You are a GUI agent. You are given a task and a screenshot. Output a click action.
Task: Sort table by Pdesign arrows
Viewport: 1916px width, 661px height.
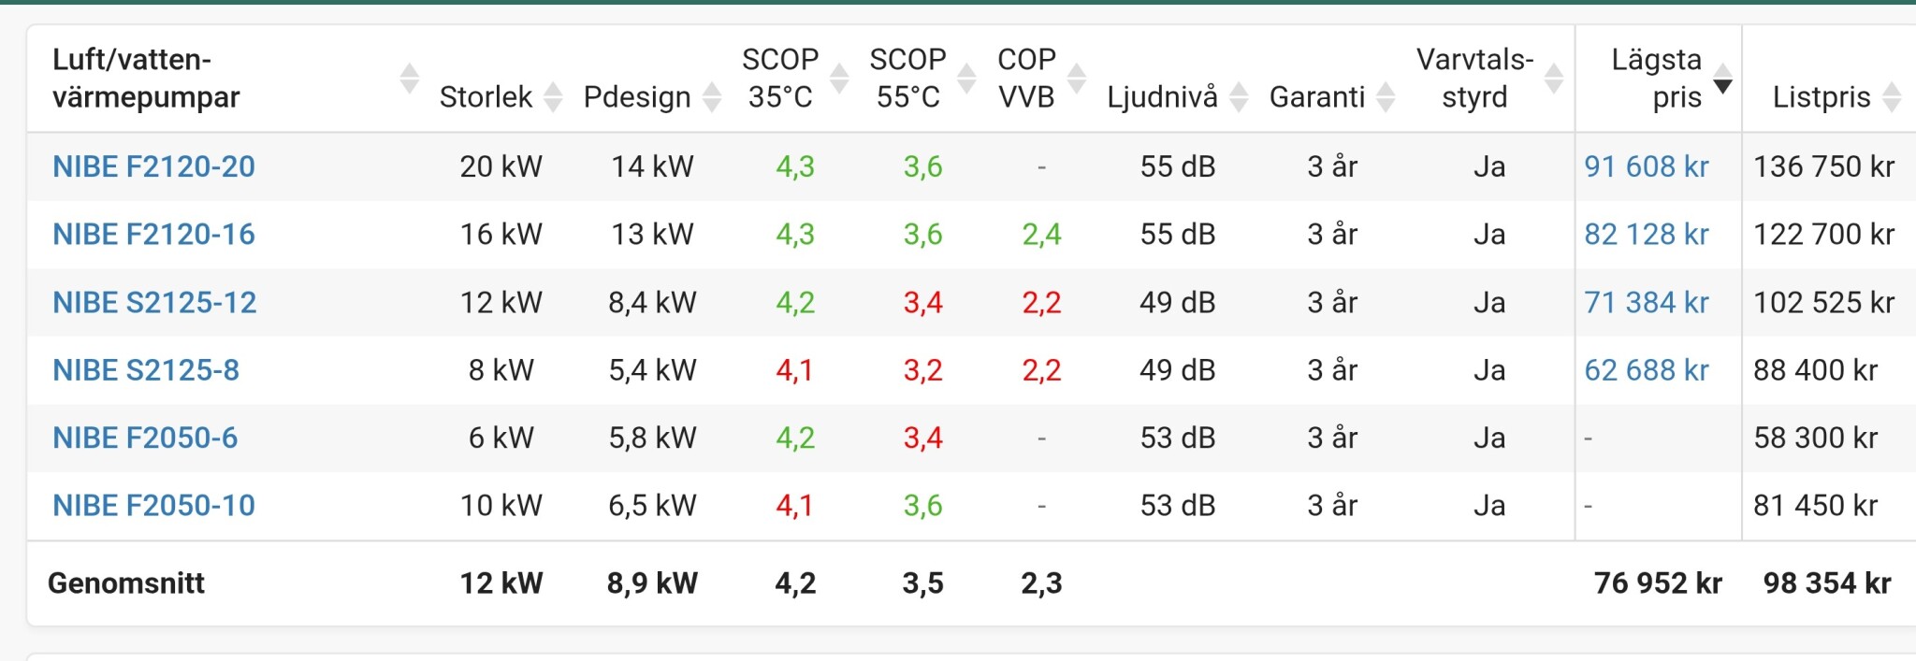tap(712, 96)
